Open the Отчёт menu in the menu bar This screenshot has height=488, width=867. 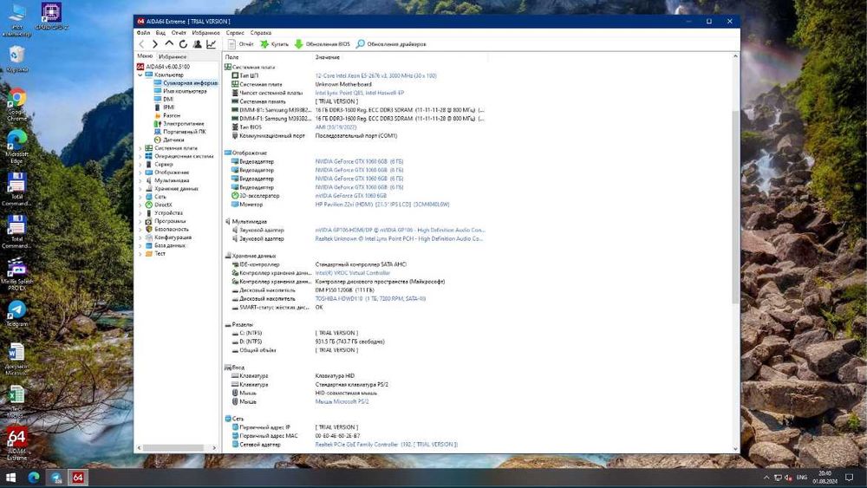pos(179,33)
